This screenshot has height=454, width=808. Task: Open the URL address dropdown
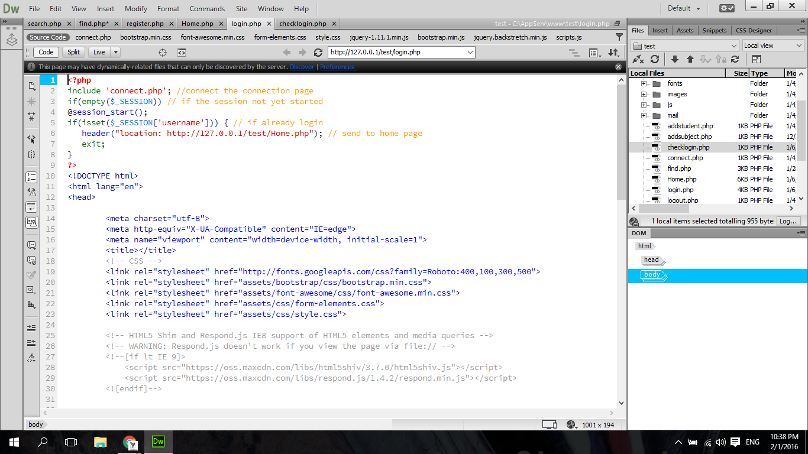[470, 52]
